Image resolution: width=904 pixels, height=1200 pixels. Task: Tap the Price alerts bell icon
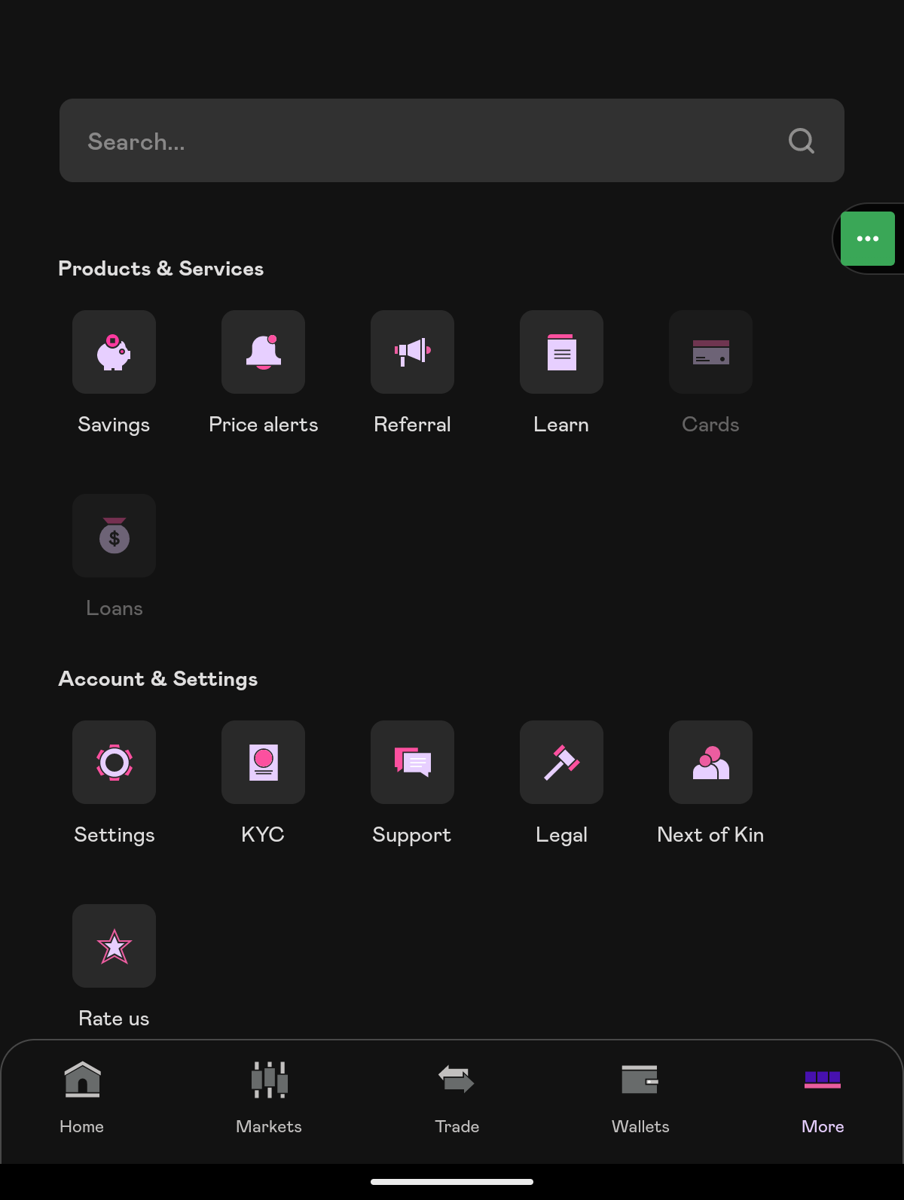(263, 352)
